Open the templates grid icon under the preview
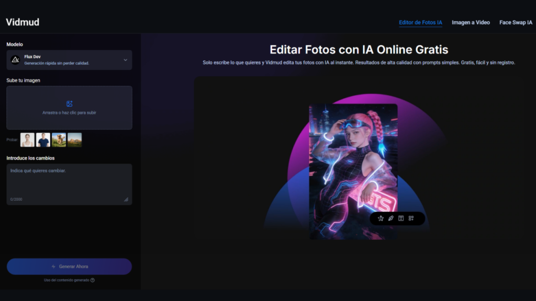This screenshot has width=536, height=301. tap(410, 218)
